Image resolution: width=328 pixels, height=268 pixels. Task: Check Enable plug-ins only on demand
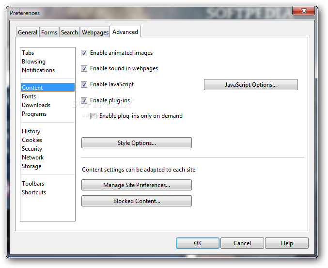pyautogui.click(x=94, y=116)
